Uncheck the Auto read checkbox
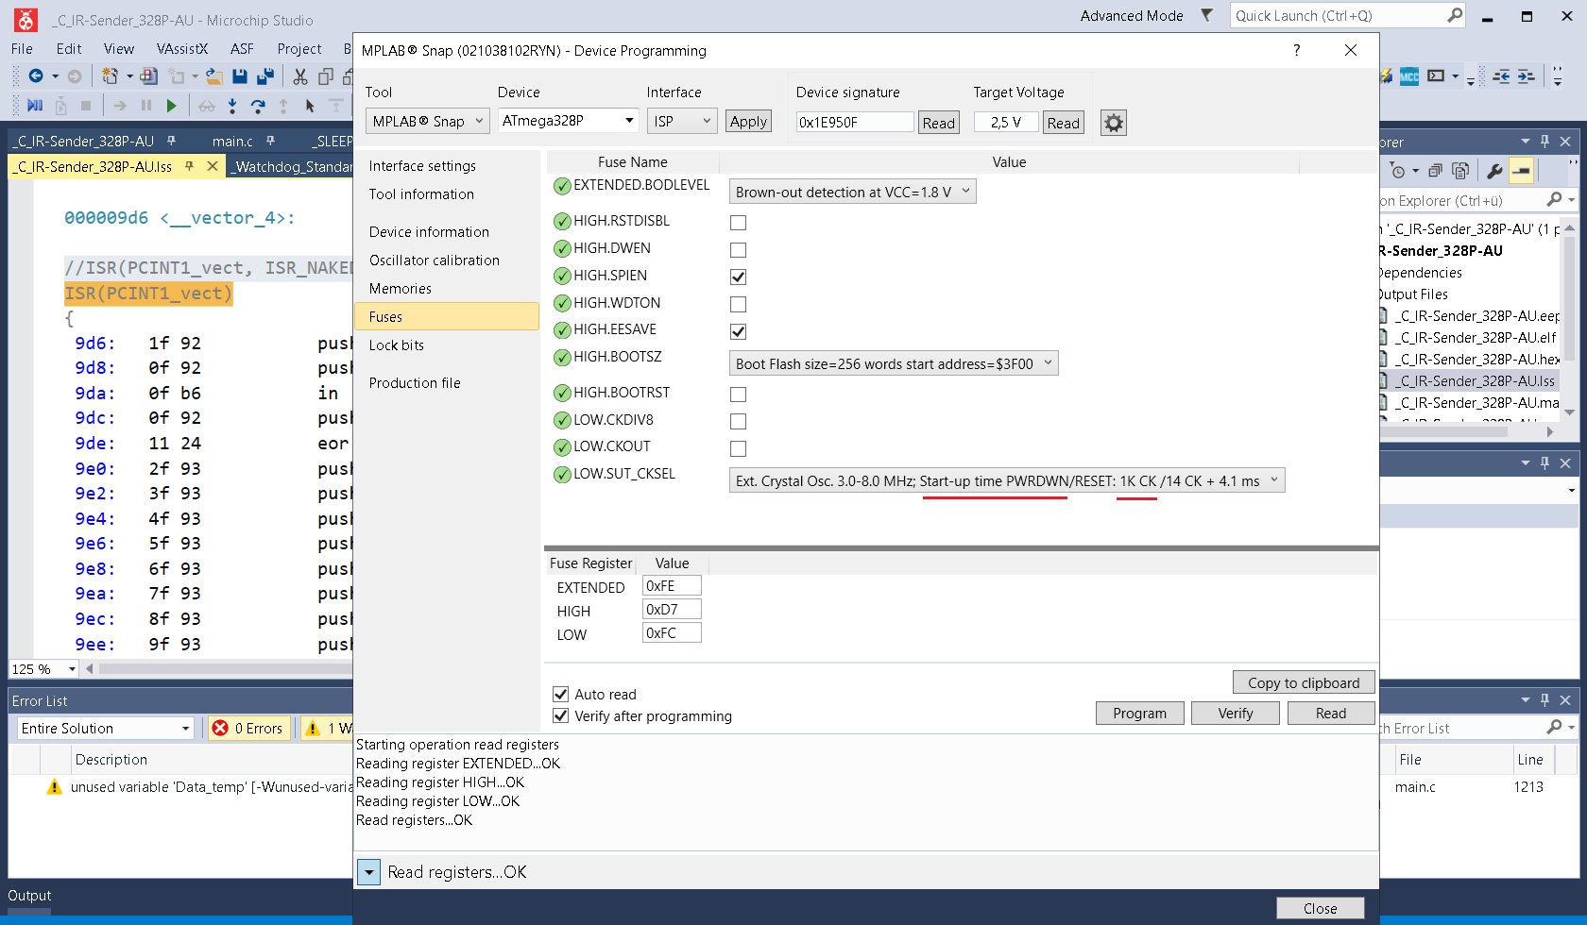Image resolution: width=1587 pixels, height=925 pixels. coord(560,694)
